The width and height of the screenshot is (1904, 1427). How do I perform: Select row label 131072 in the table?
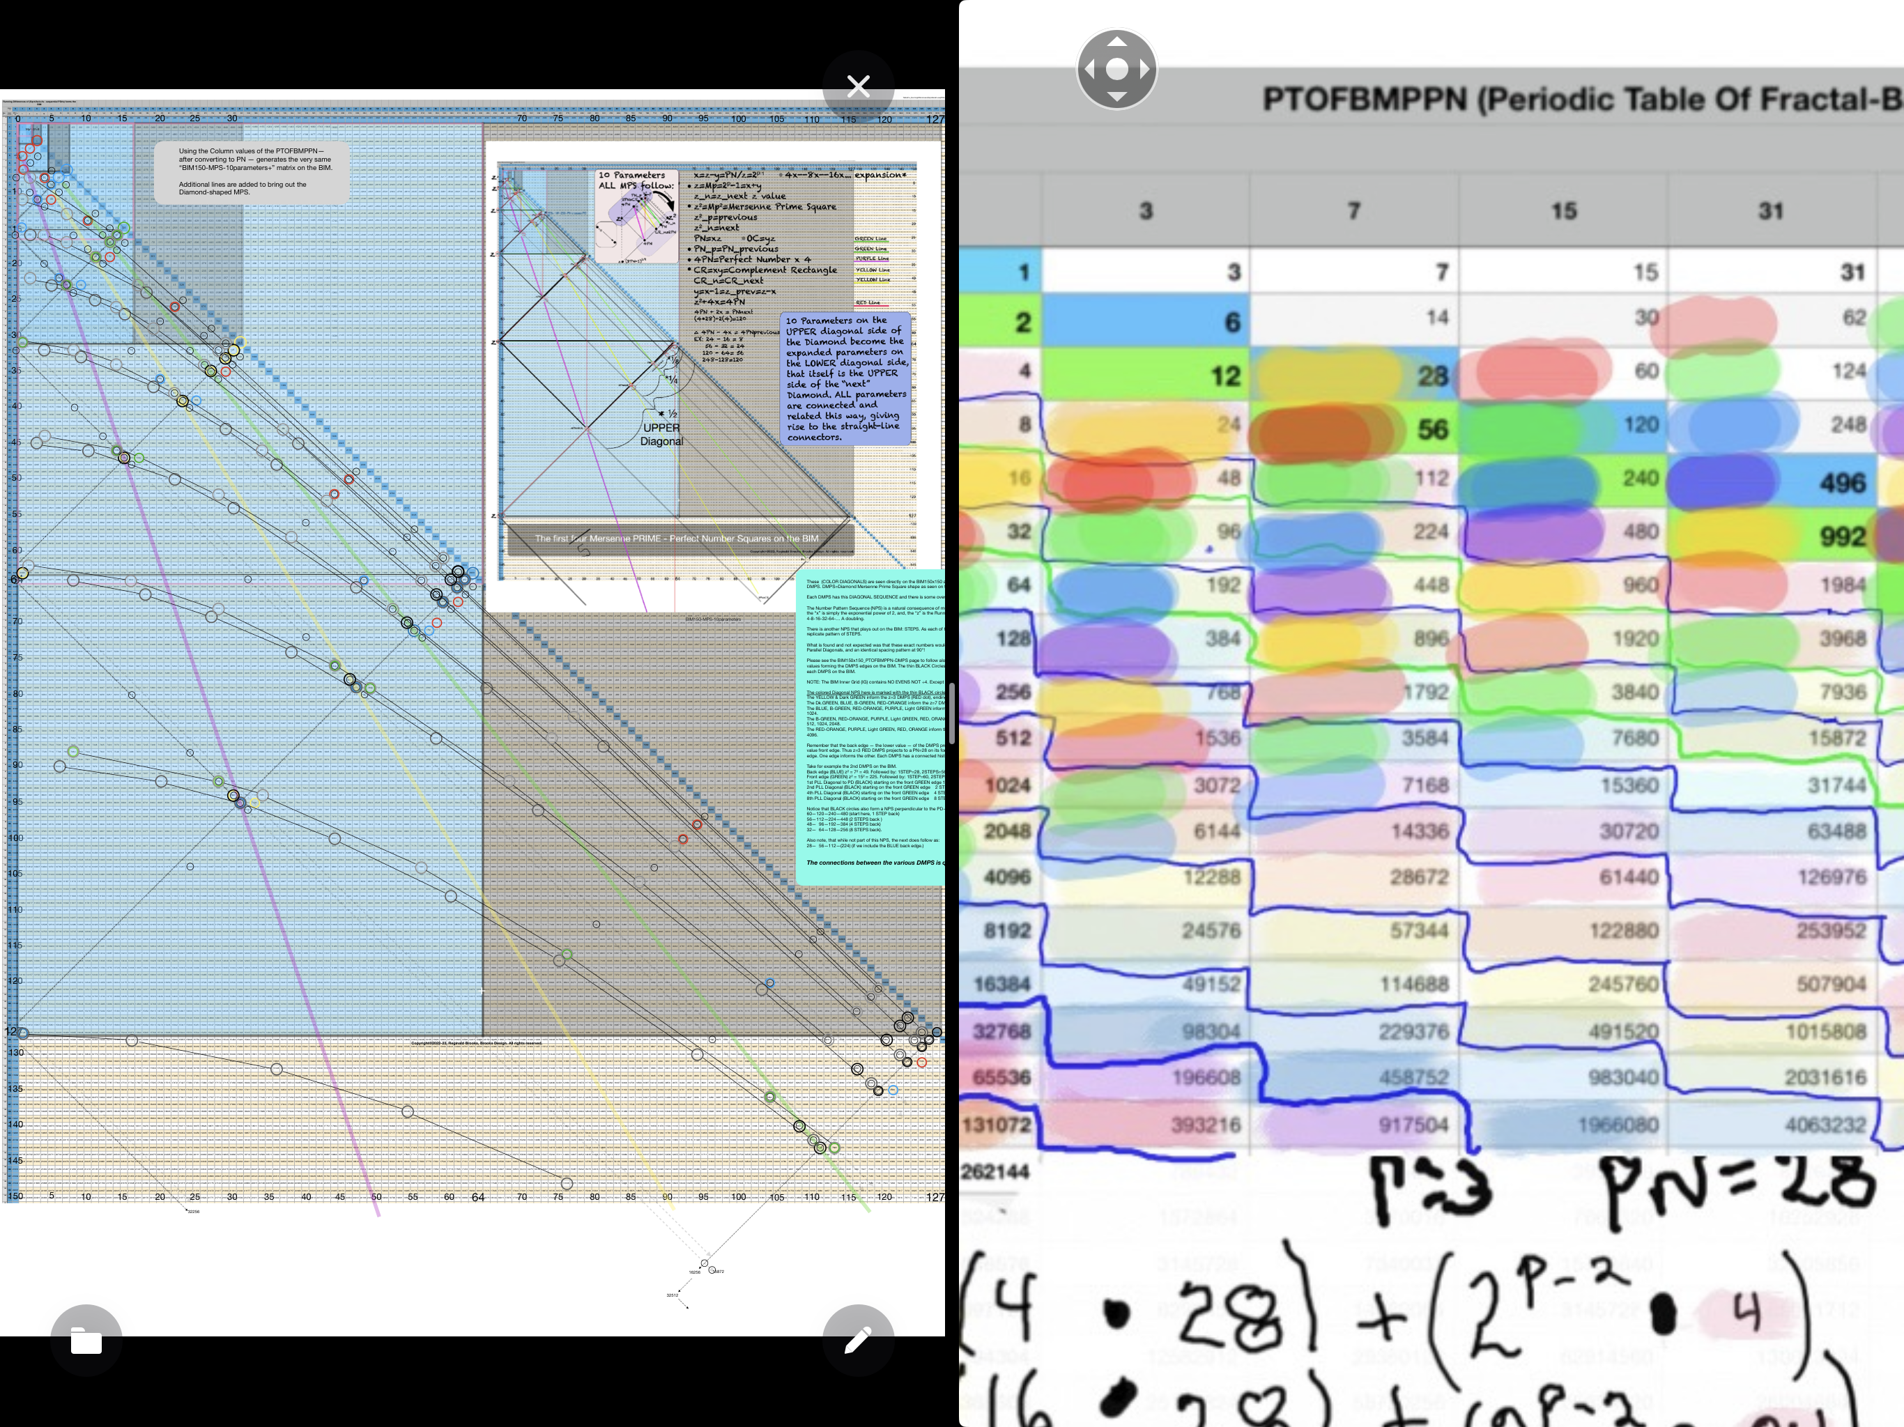1001,1125
